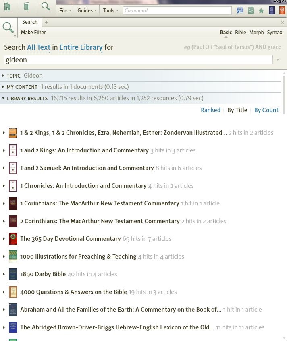Click inside the Command box
Viewport: 287px width, 341px height.
pyautogui.click(x=177, y=10)
